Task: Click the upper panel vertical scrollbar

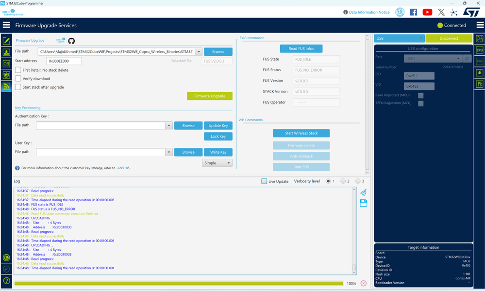Action: click(x=368, y=104)
